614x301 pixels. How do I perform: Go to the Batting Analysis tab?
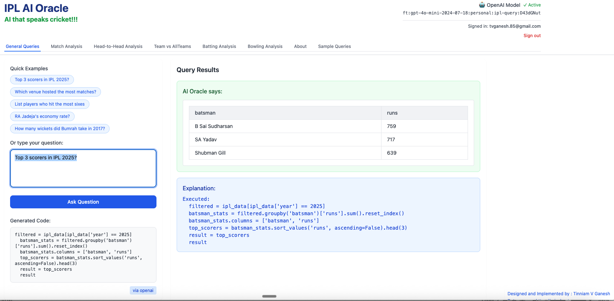tap(219, 47)
